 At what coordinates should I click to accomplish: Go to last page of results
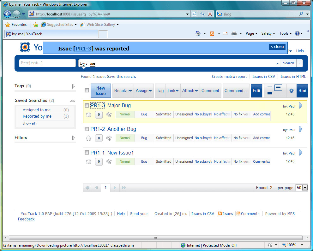(x=124, y=188)
